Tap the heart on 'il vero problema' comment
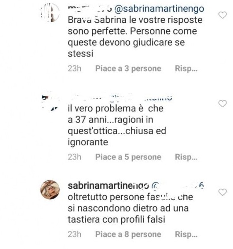The width and height of the screenshot is (233, 249). coord(223,104)
